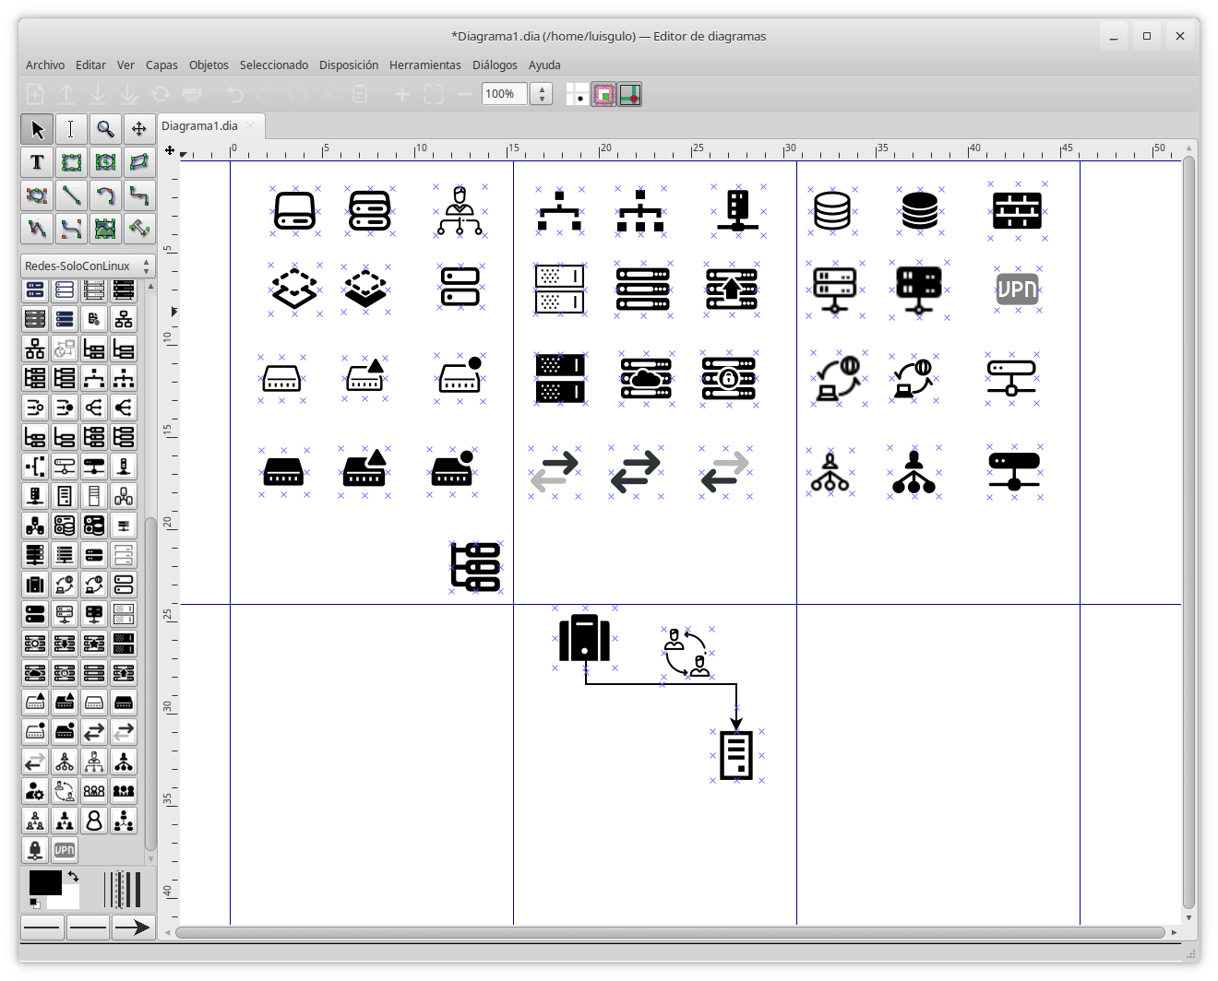Reset to default black and white colors
The width and height of the screenshot is (1218, 981).
click(34, 903)
